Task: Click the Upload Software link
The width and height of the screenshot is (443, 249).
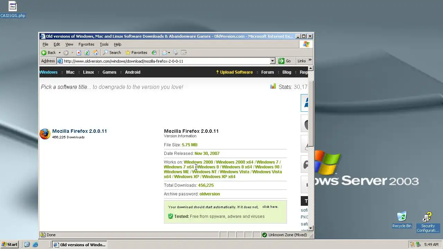Action: (x=234, y=72)
